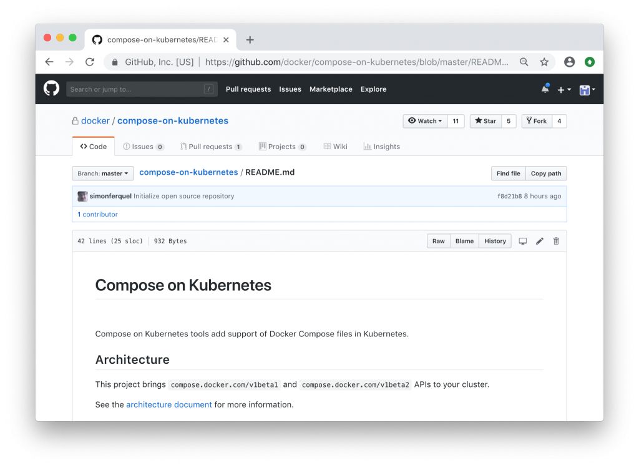Open the Projects tab
The height and width of the screenshot is (468, 639).
pyautogui.click(x=283, y=147)
